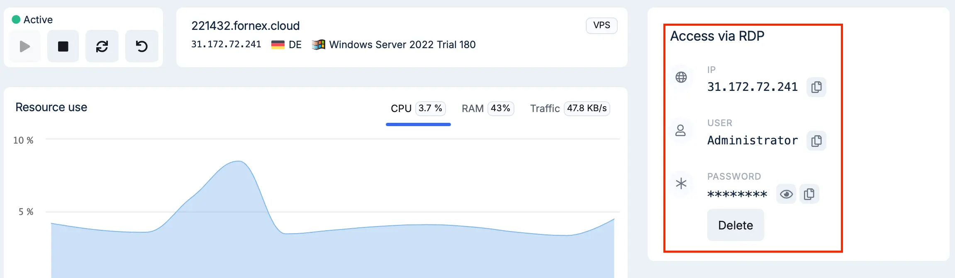Click the Delete button

(735, 225)
